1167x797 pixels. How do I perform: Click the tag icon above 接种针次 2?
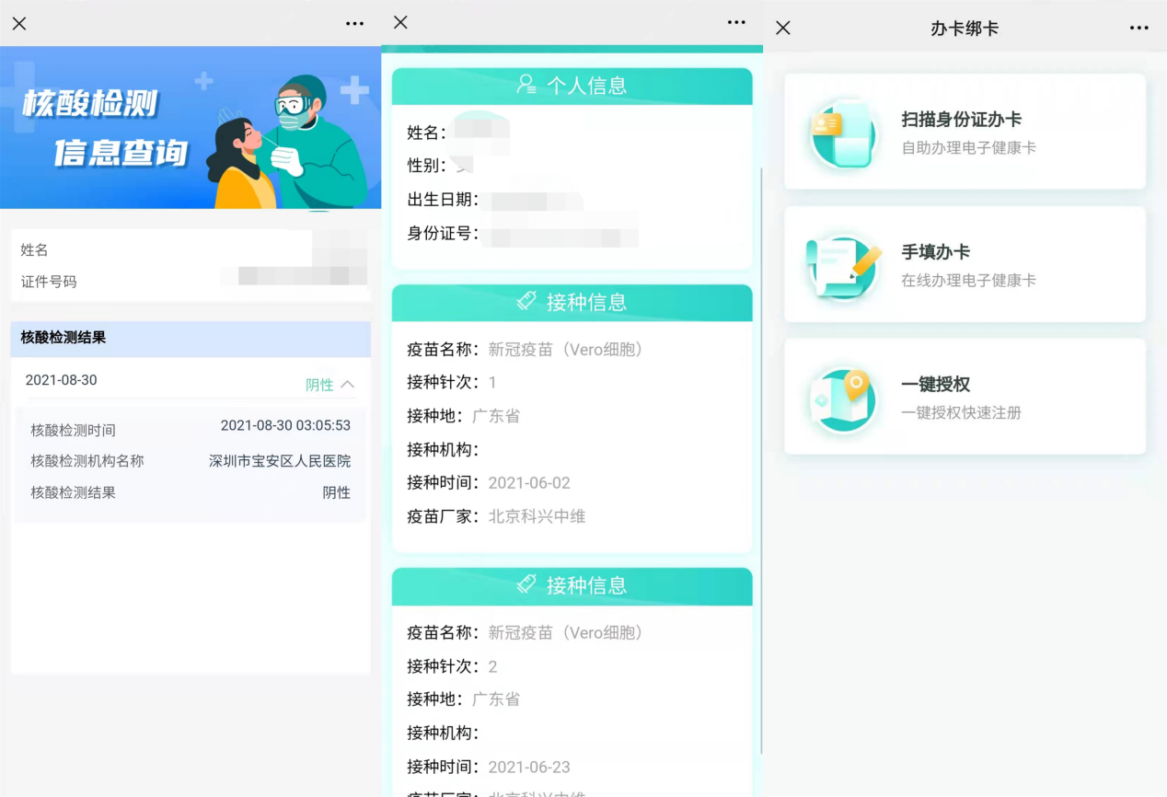click(526, 584)
